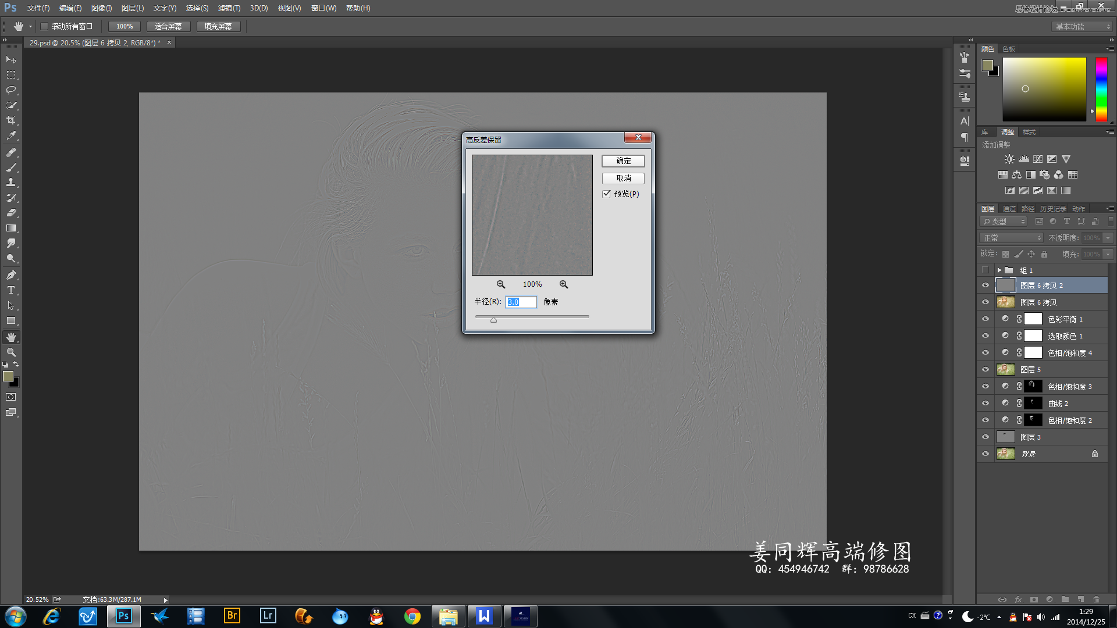Open the fill 填充 dropdown arrow
Screen dimensions: 1117x628
click(1108, 254)
